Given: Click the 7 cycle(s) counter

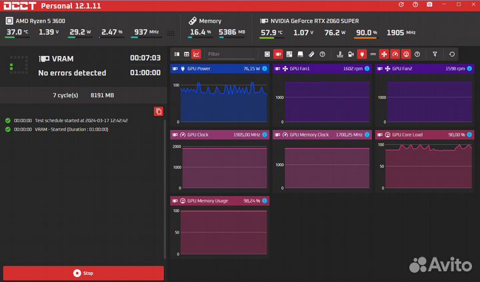Looking at the screenshot, I should [65, 95].
